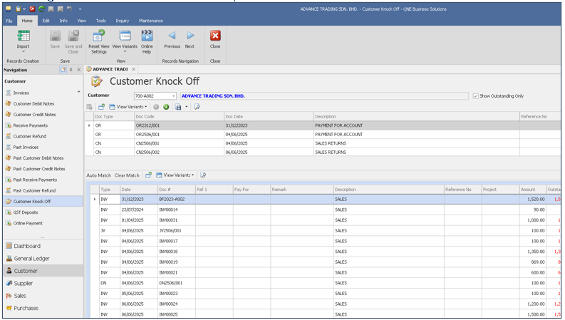Open the Inquiry menu
The image size is (565, 320).
coord(122,21)
